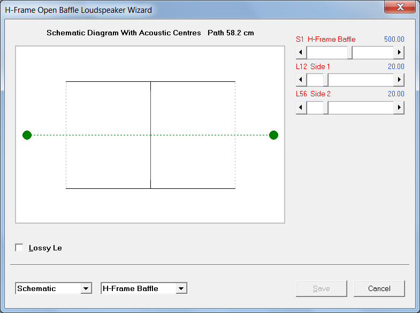Click the right arrow of the L56 Side 2 slider
This screenshot has width=420, height=313.
pyautogui.click(x=399, y=108)
